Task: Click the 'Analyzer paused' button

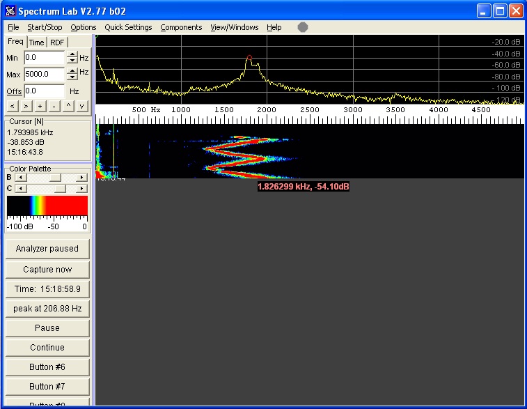Action: click(47, 249)
